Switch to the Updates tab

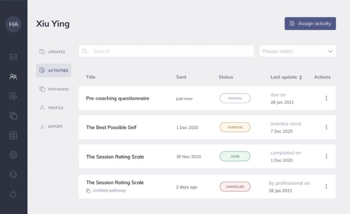pos(53,52)
